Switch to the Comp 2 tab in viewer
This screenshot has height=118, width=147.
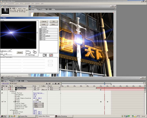pos(40,9)
